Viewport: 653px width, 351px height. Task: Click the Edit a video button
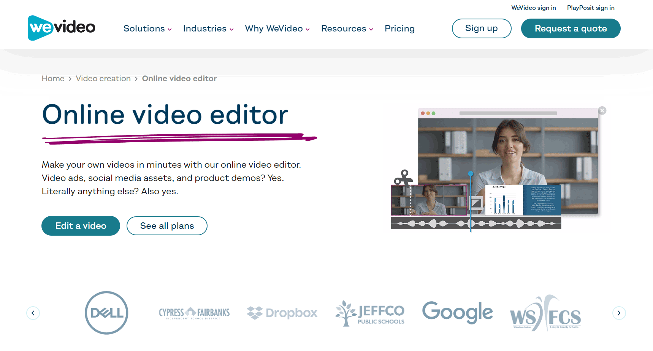tap(81, 226)
